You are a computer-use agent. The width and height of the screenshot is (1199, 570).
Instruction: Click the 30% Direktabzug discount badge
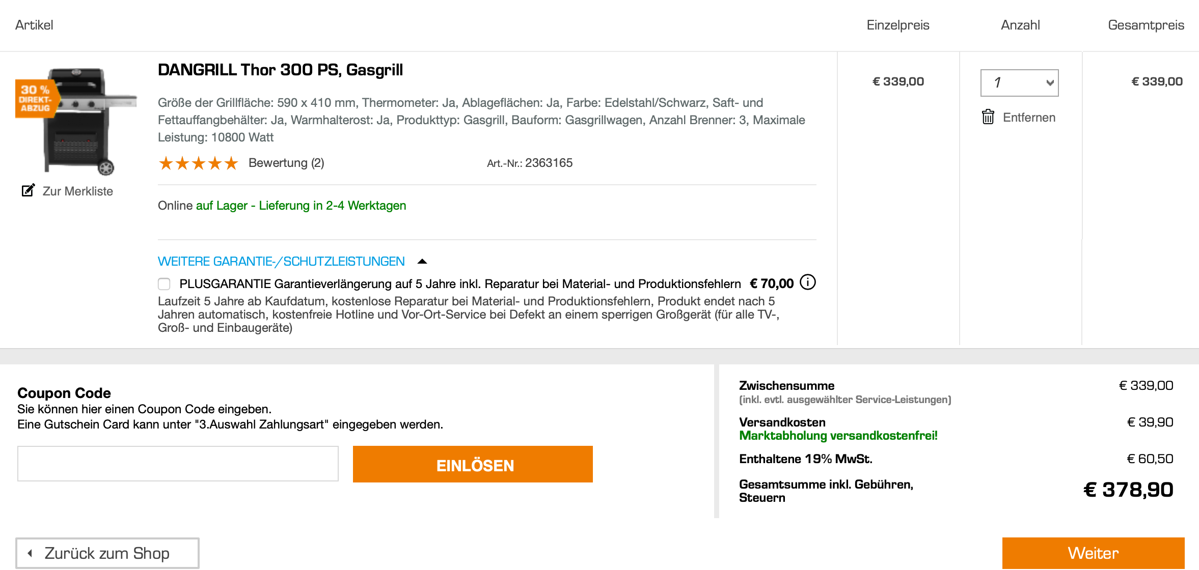tap(36, 98)
